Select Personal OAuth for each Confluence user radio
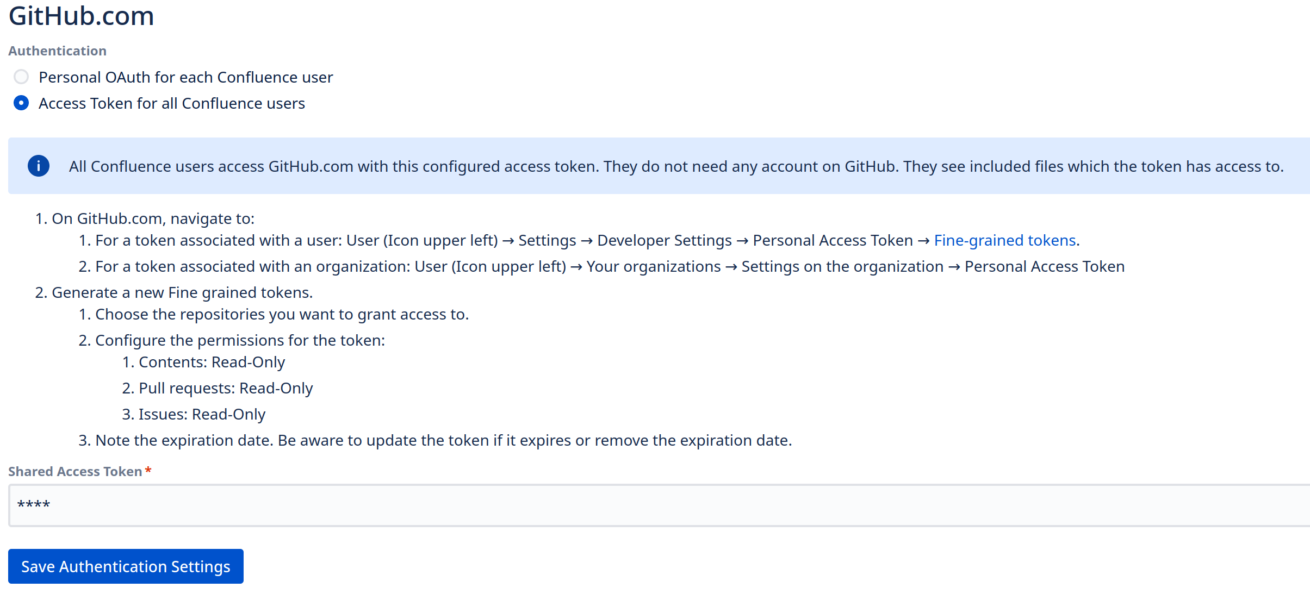Viewport: 1310px width, 600px height. [x=21, y=77]
